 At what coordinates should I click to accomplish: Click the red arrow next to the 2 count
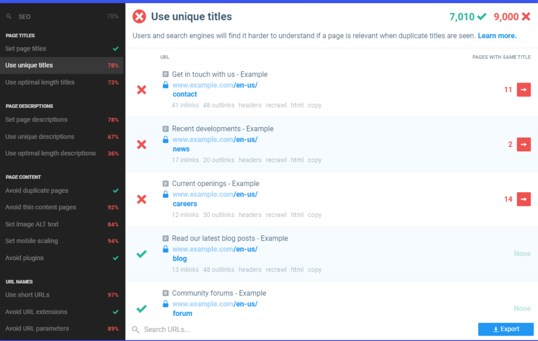tap(524, 144)
